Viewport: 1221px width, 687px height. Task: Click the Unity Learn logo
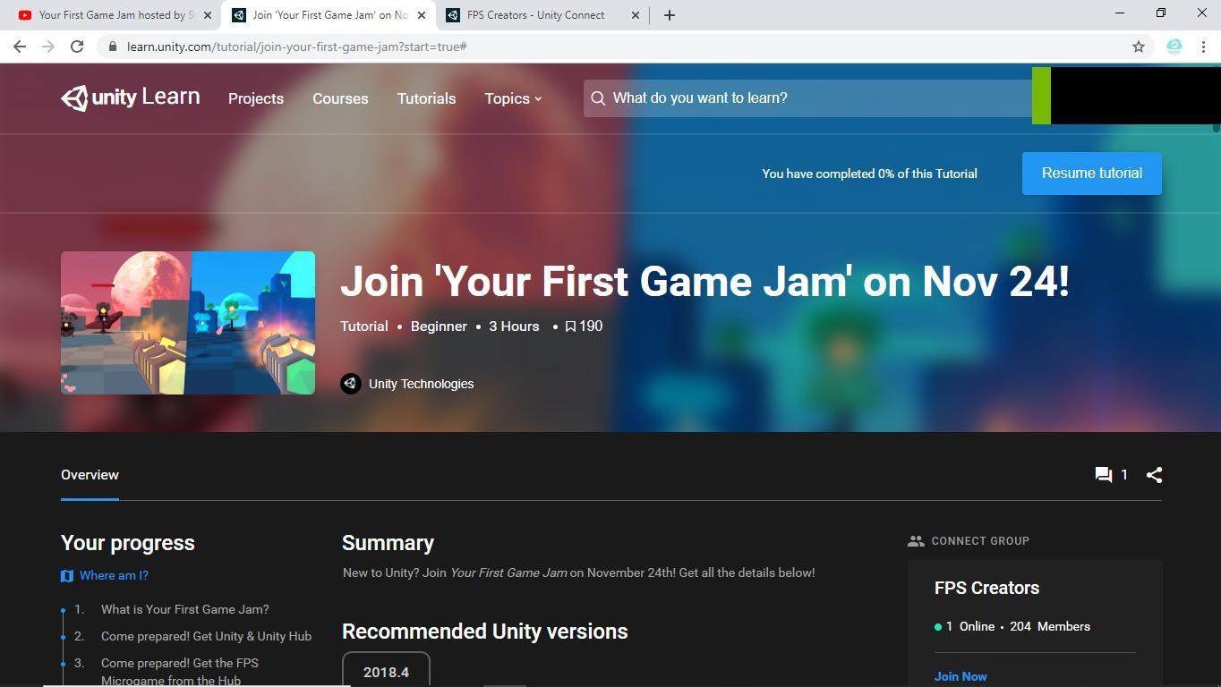131,98
